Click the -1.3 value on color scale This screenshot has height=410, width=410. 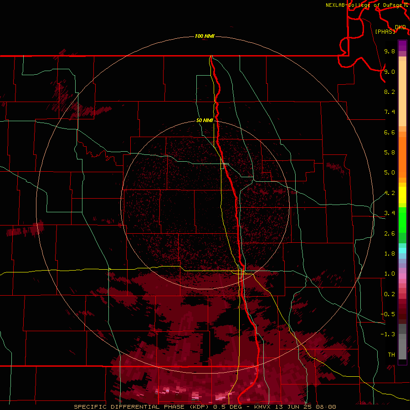388,334
